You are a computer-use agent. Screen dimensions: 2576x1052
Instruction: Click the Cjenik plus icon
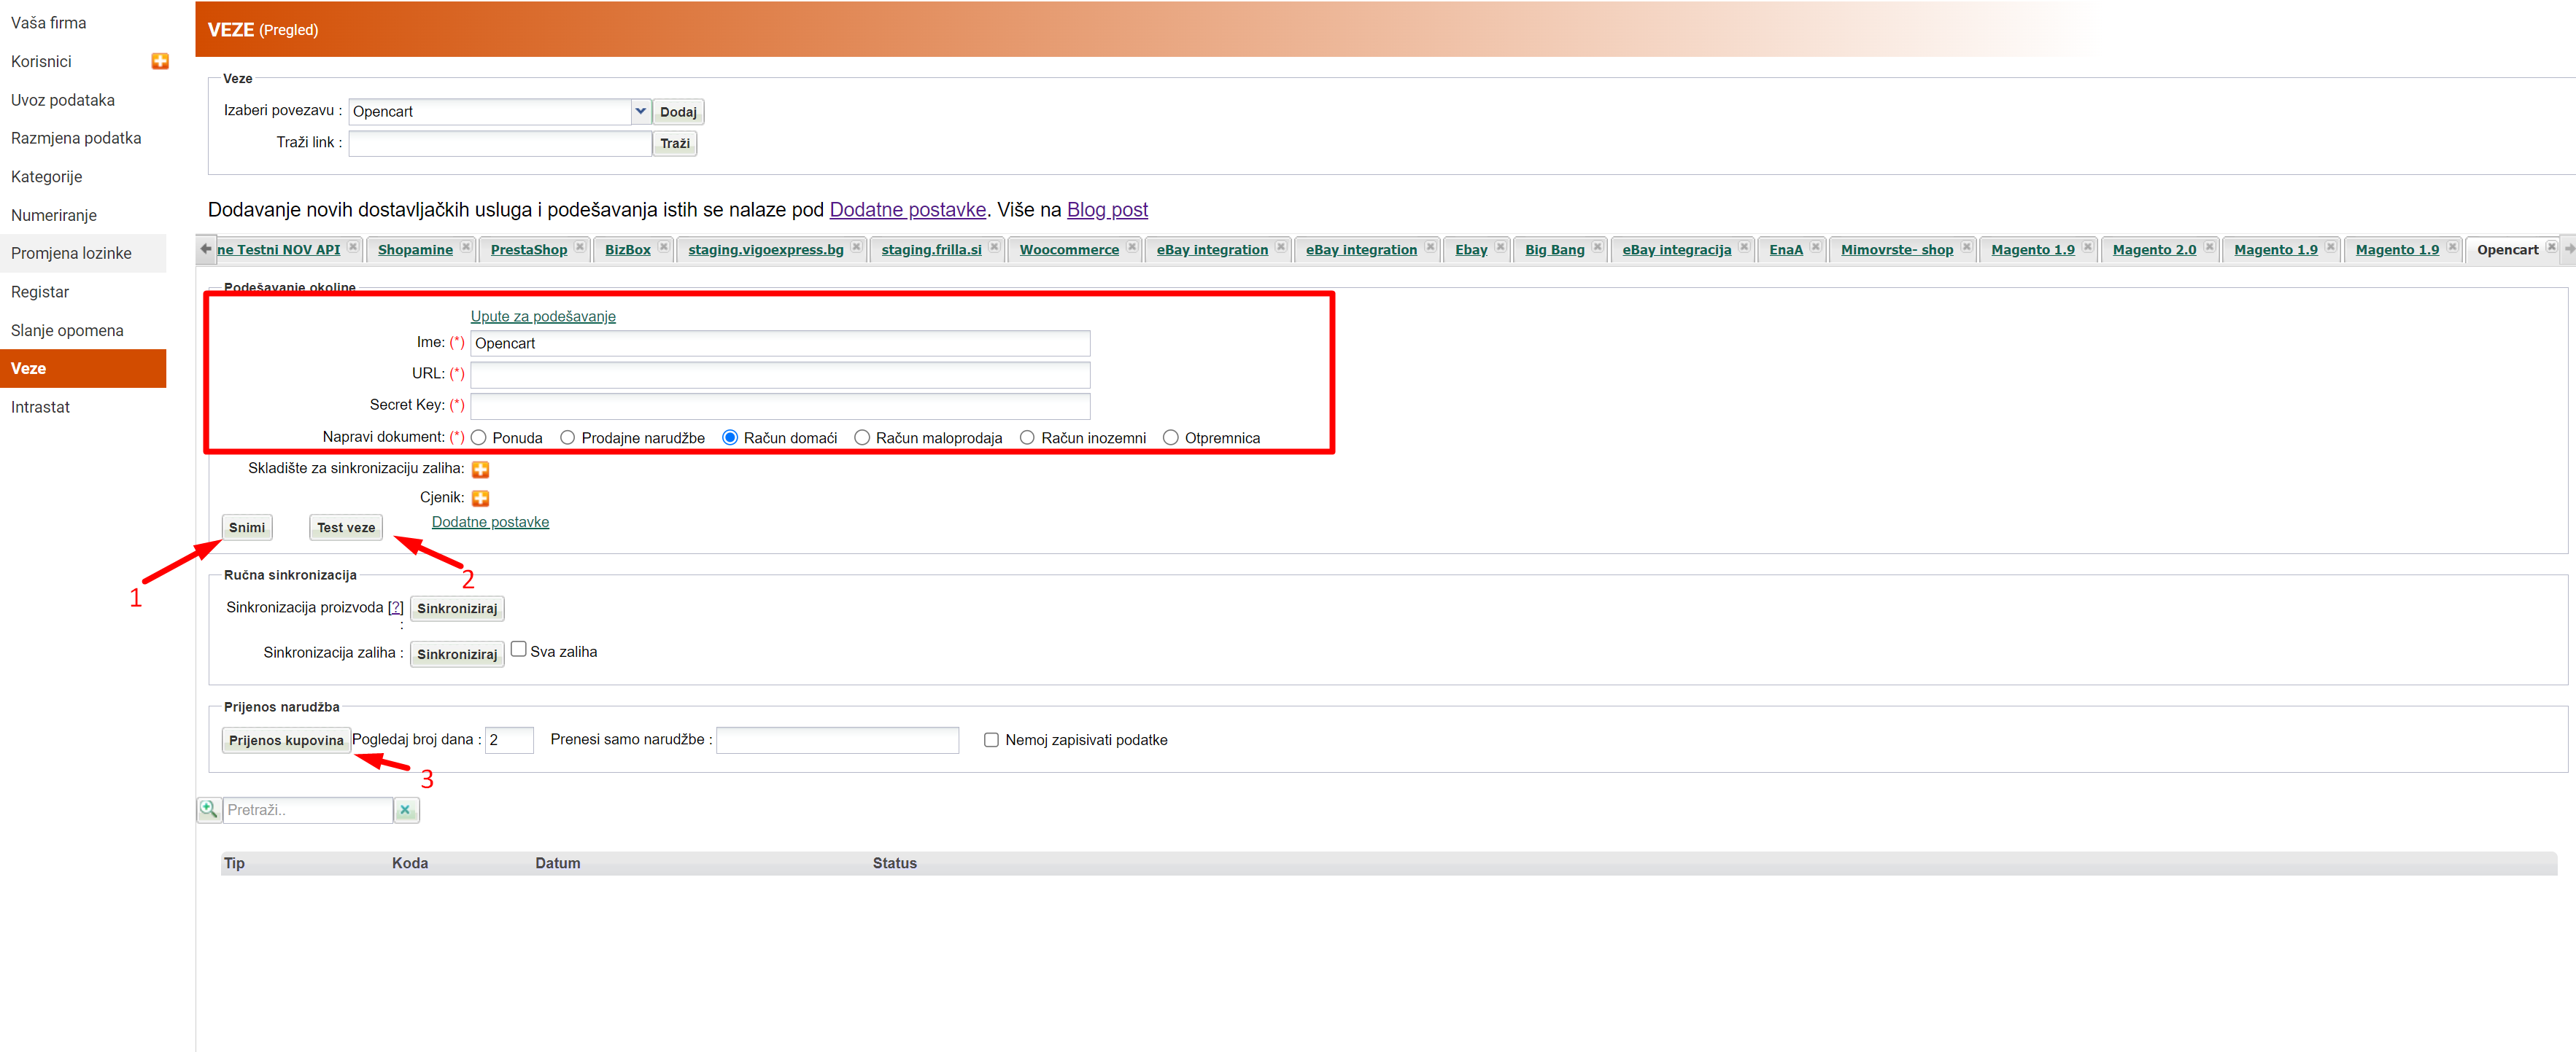[480, 497]
